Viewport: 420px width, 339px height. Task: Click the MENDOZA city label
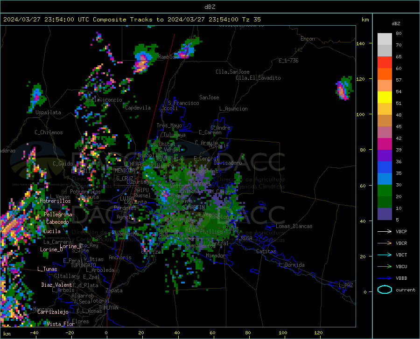125,171
